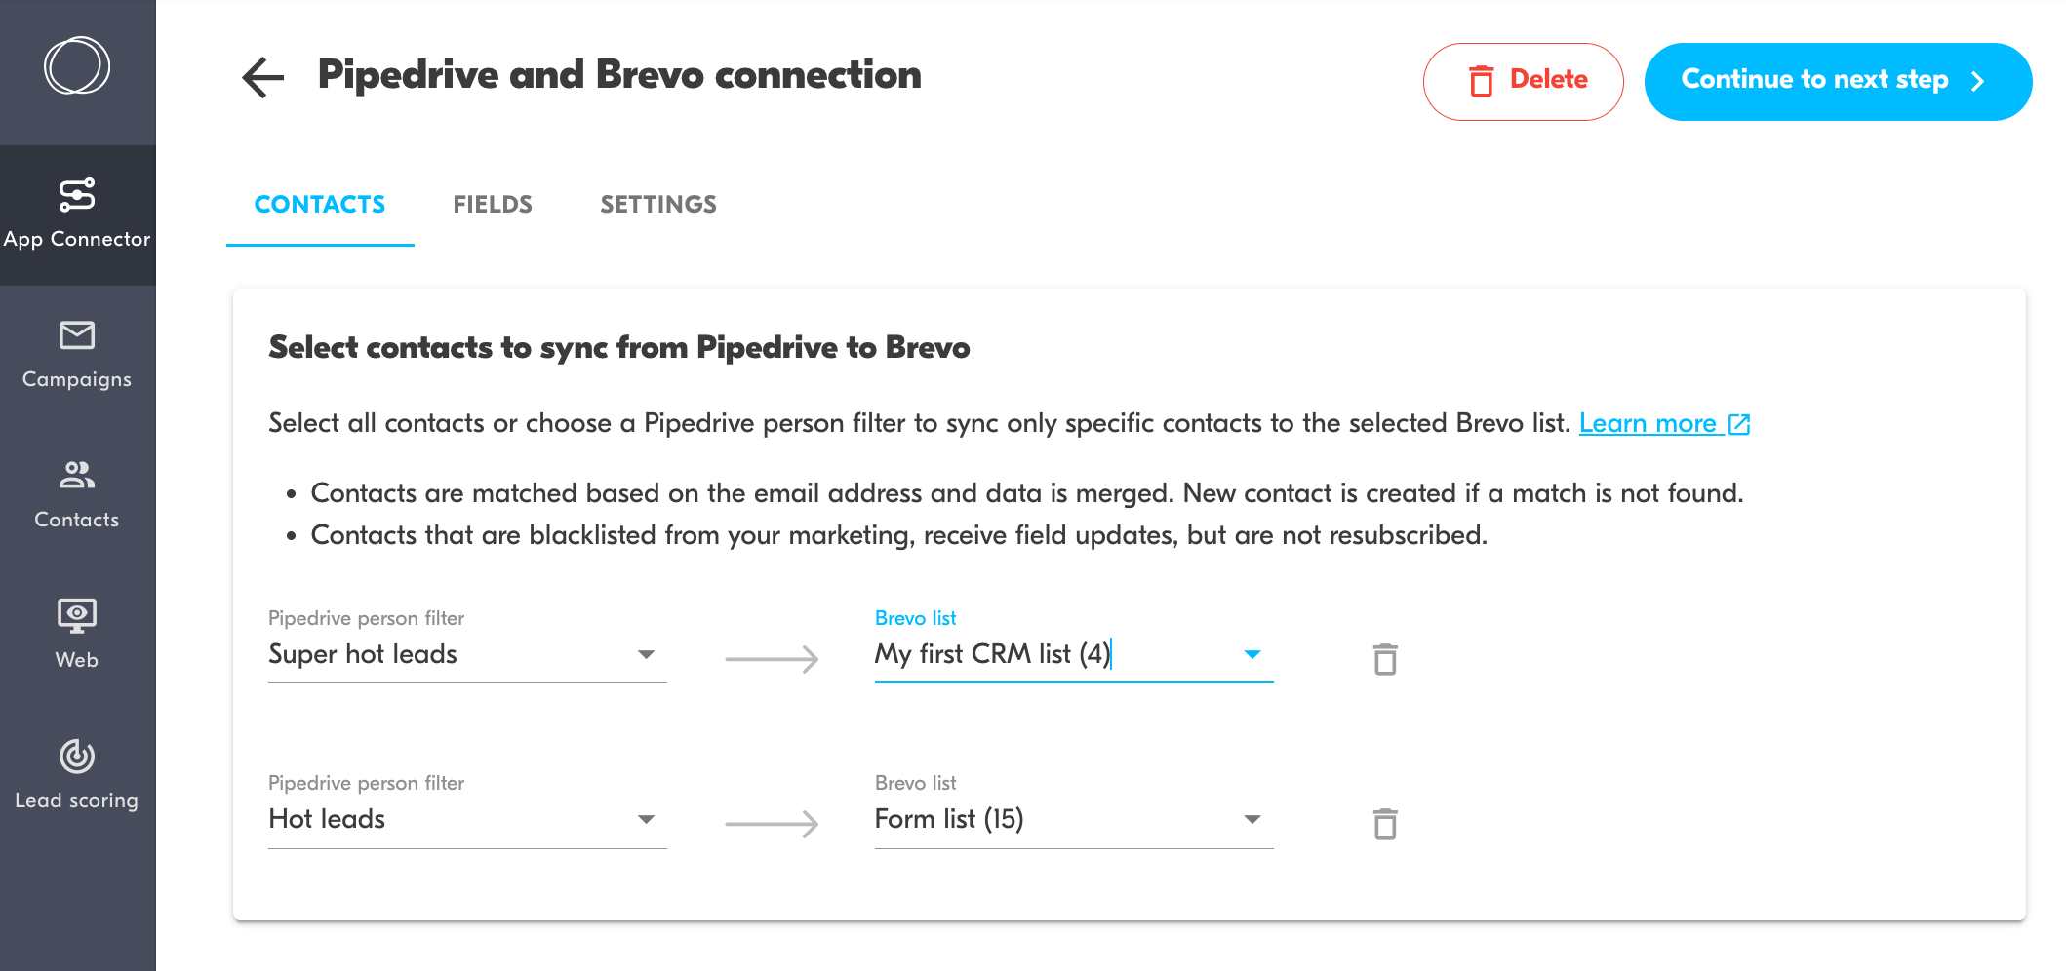Expand the Super hot leads filter dropdown
2066x971 pixels.
646,654
